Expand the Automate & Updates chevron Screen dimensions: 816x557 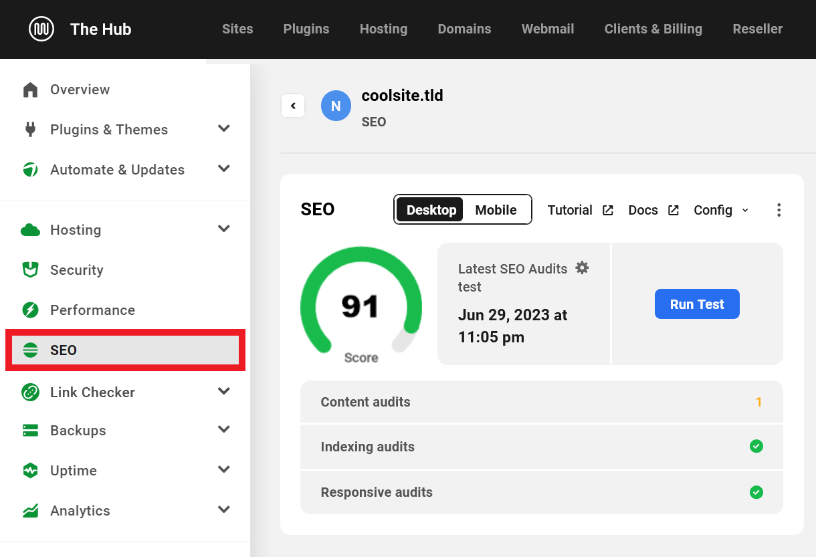point(224,169)
